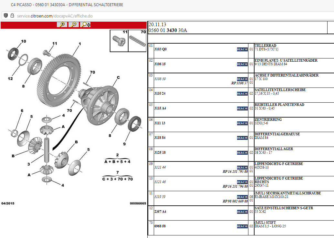Click DIFFERENTIALLAGER description text
The height and width of the screenshot is (238, 334).
tap(274, 149)
